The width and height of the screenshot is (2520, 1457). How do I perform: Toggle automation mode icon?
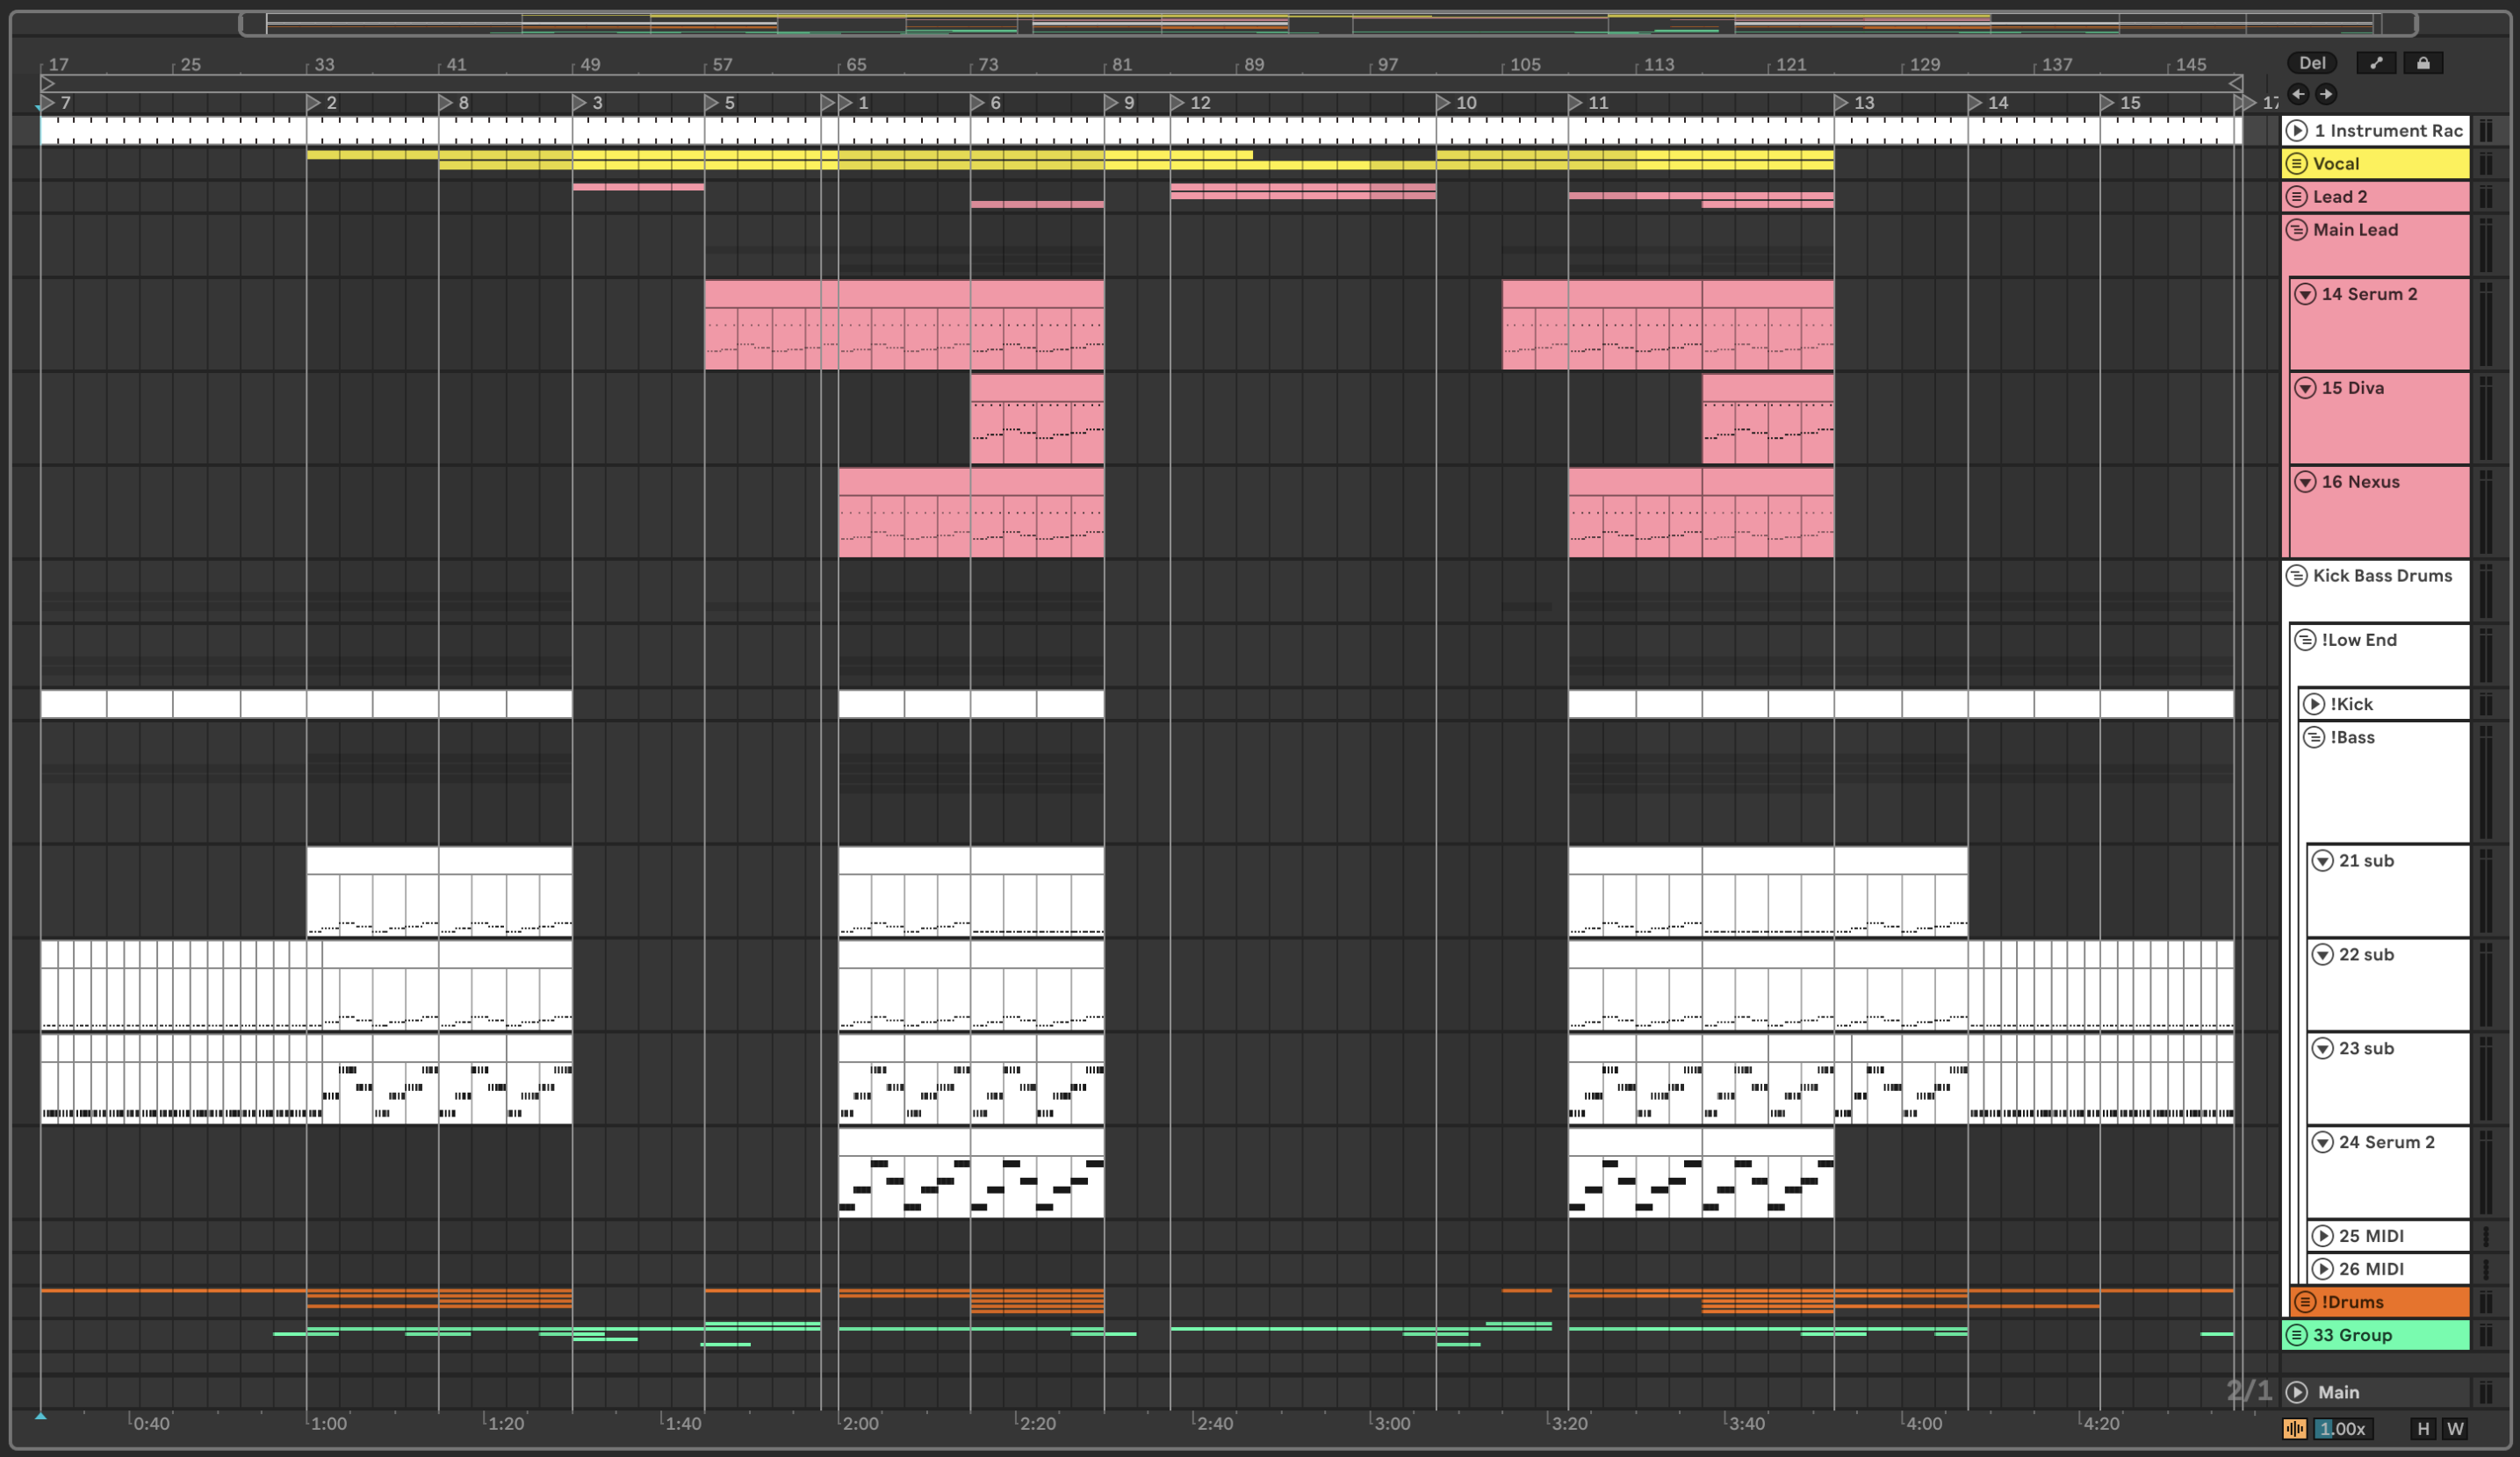pos(2376,63)
